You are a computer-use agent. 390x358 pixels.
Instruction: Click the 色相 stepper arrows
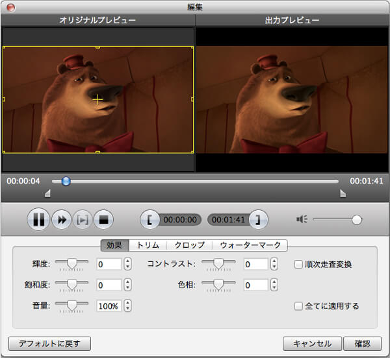[x=274, y=285]
